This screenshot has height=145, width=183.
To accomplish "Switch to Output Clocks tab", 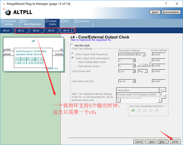I will (52, 23).
